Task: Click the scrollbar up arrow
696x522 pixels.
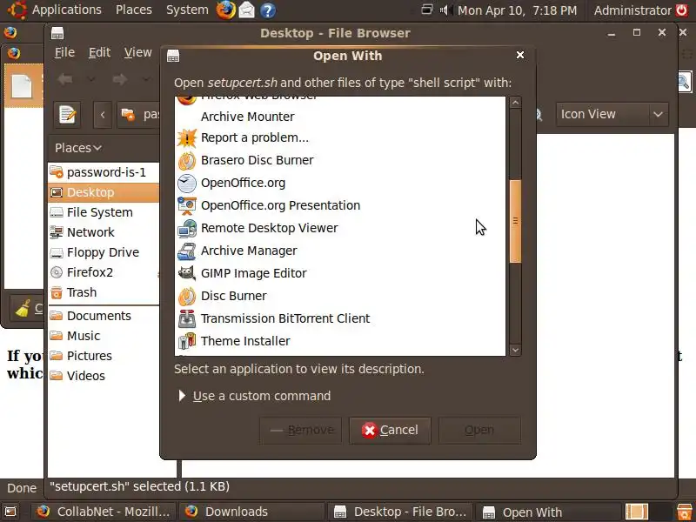Action: click(515, 103)
